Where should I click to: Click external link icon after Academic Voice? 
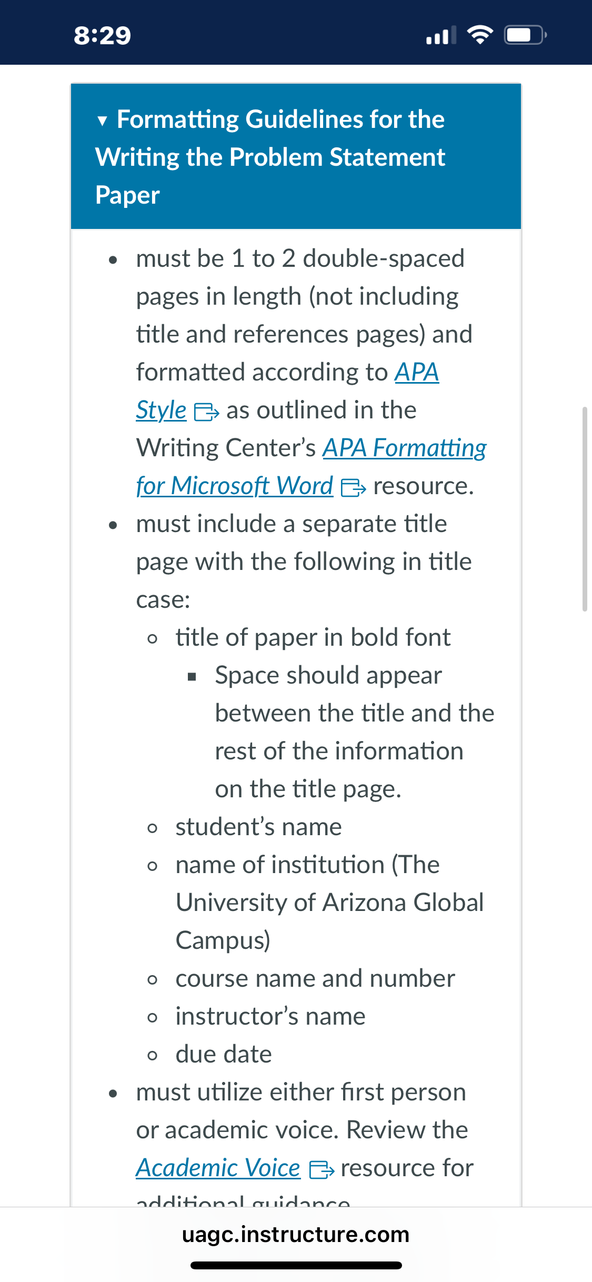point(322,1170)
